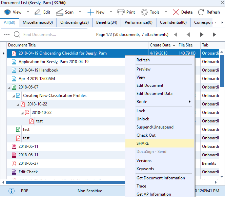The height and width of the screenshot is (197, 225).
Task: Click the Edit Document menu item
Action: (x=160, y=85)
